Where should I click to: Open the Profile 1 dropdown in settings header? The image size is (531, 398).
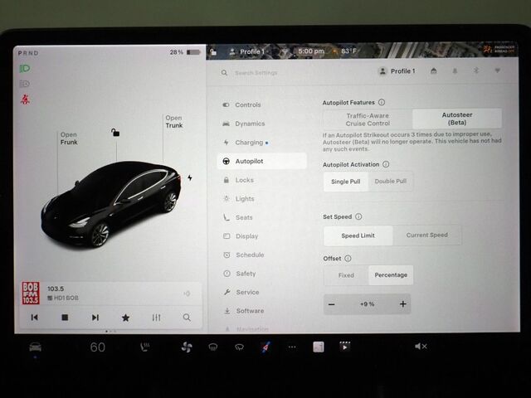(397, 71)
